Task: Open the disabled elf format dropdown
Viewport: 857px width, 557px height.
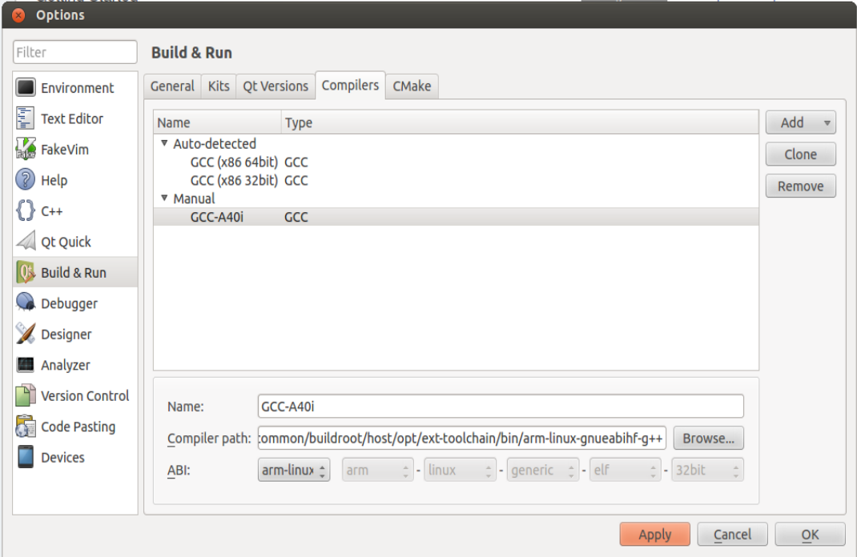Action: [x=626, y=471]
